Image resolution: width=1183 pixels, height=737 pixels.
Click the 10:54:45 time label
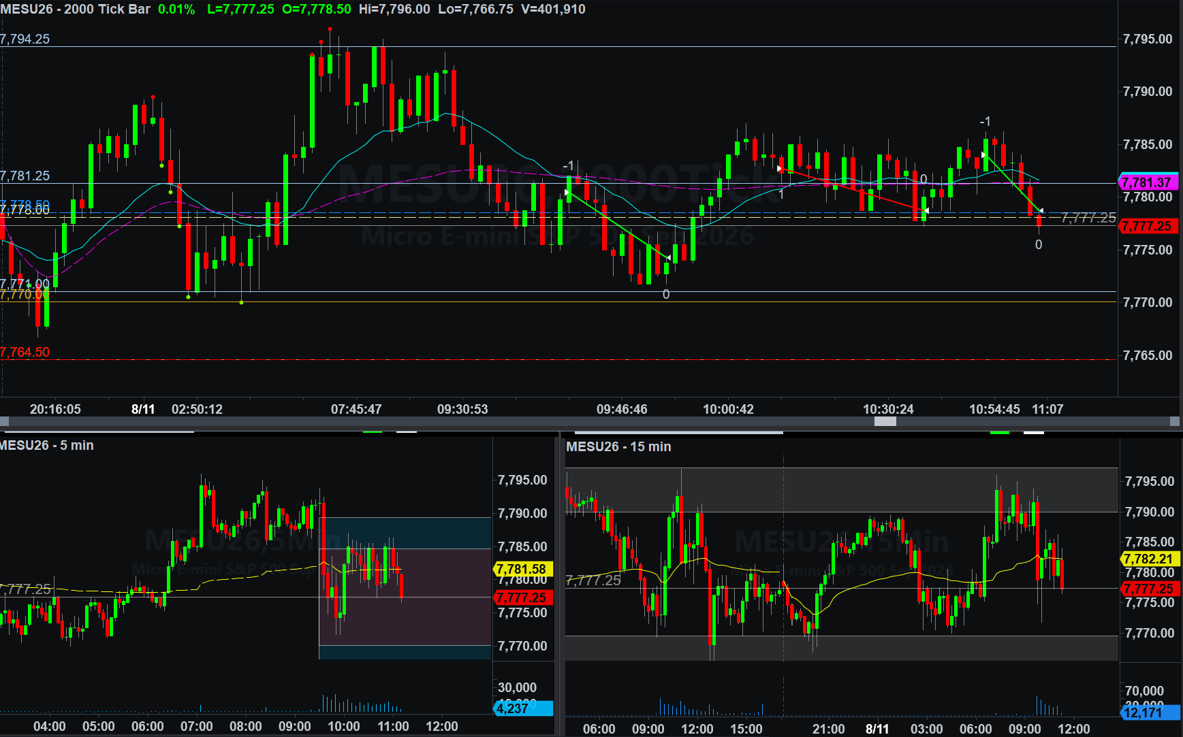pyautogui.click(x=994, y=409)
